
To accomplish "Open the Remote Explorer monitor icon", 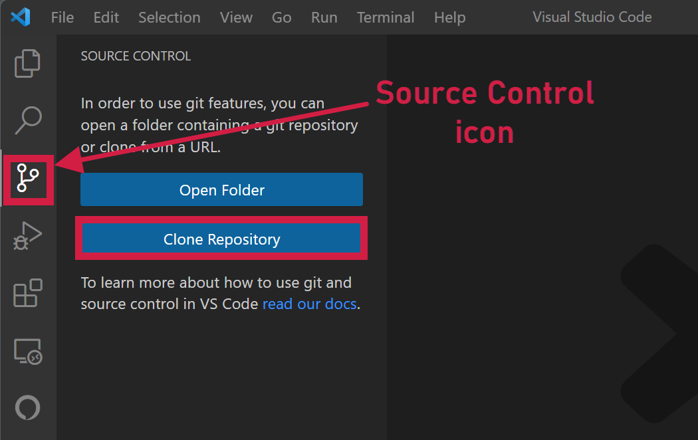I will (28, 351).
